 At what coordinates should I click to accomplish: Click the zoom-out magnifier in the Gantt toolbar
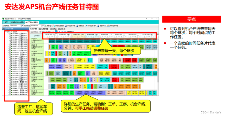point(62,32)
